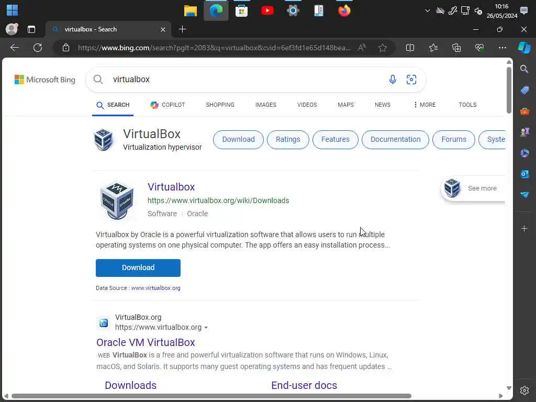Open the tab actions menu icon
This screenshot has height=402, width=536.
(31, 29)
